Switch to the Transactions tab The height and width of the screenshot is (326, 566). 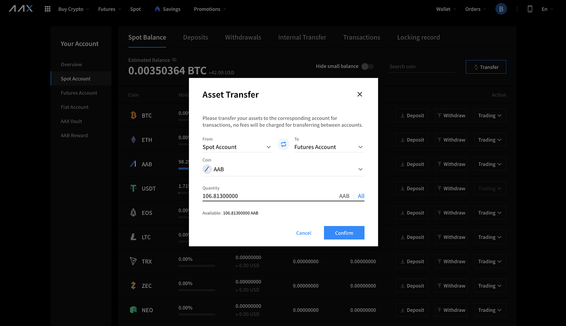[x=362, y=37]
